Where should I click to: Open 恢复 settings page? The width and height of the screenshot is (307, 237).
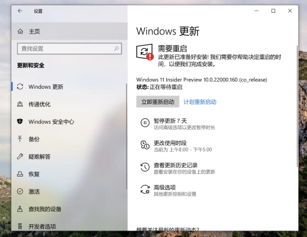(x=69, y=174)
